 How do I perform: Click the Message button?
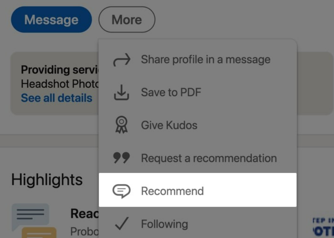(x=51, y=20)
